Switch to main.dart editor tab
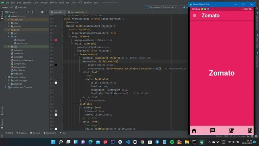This screenshot has width=259, height=146. click(58, 12)
